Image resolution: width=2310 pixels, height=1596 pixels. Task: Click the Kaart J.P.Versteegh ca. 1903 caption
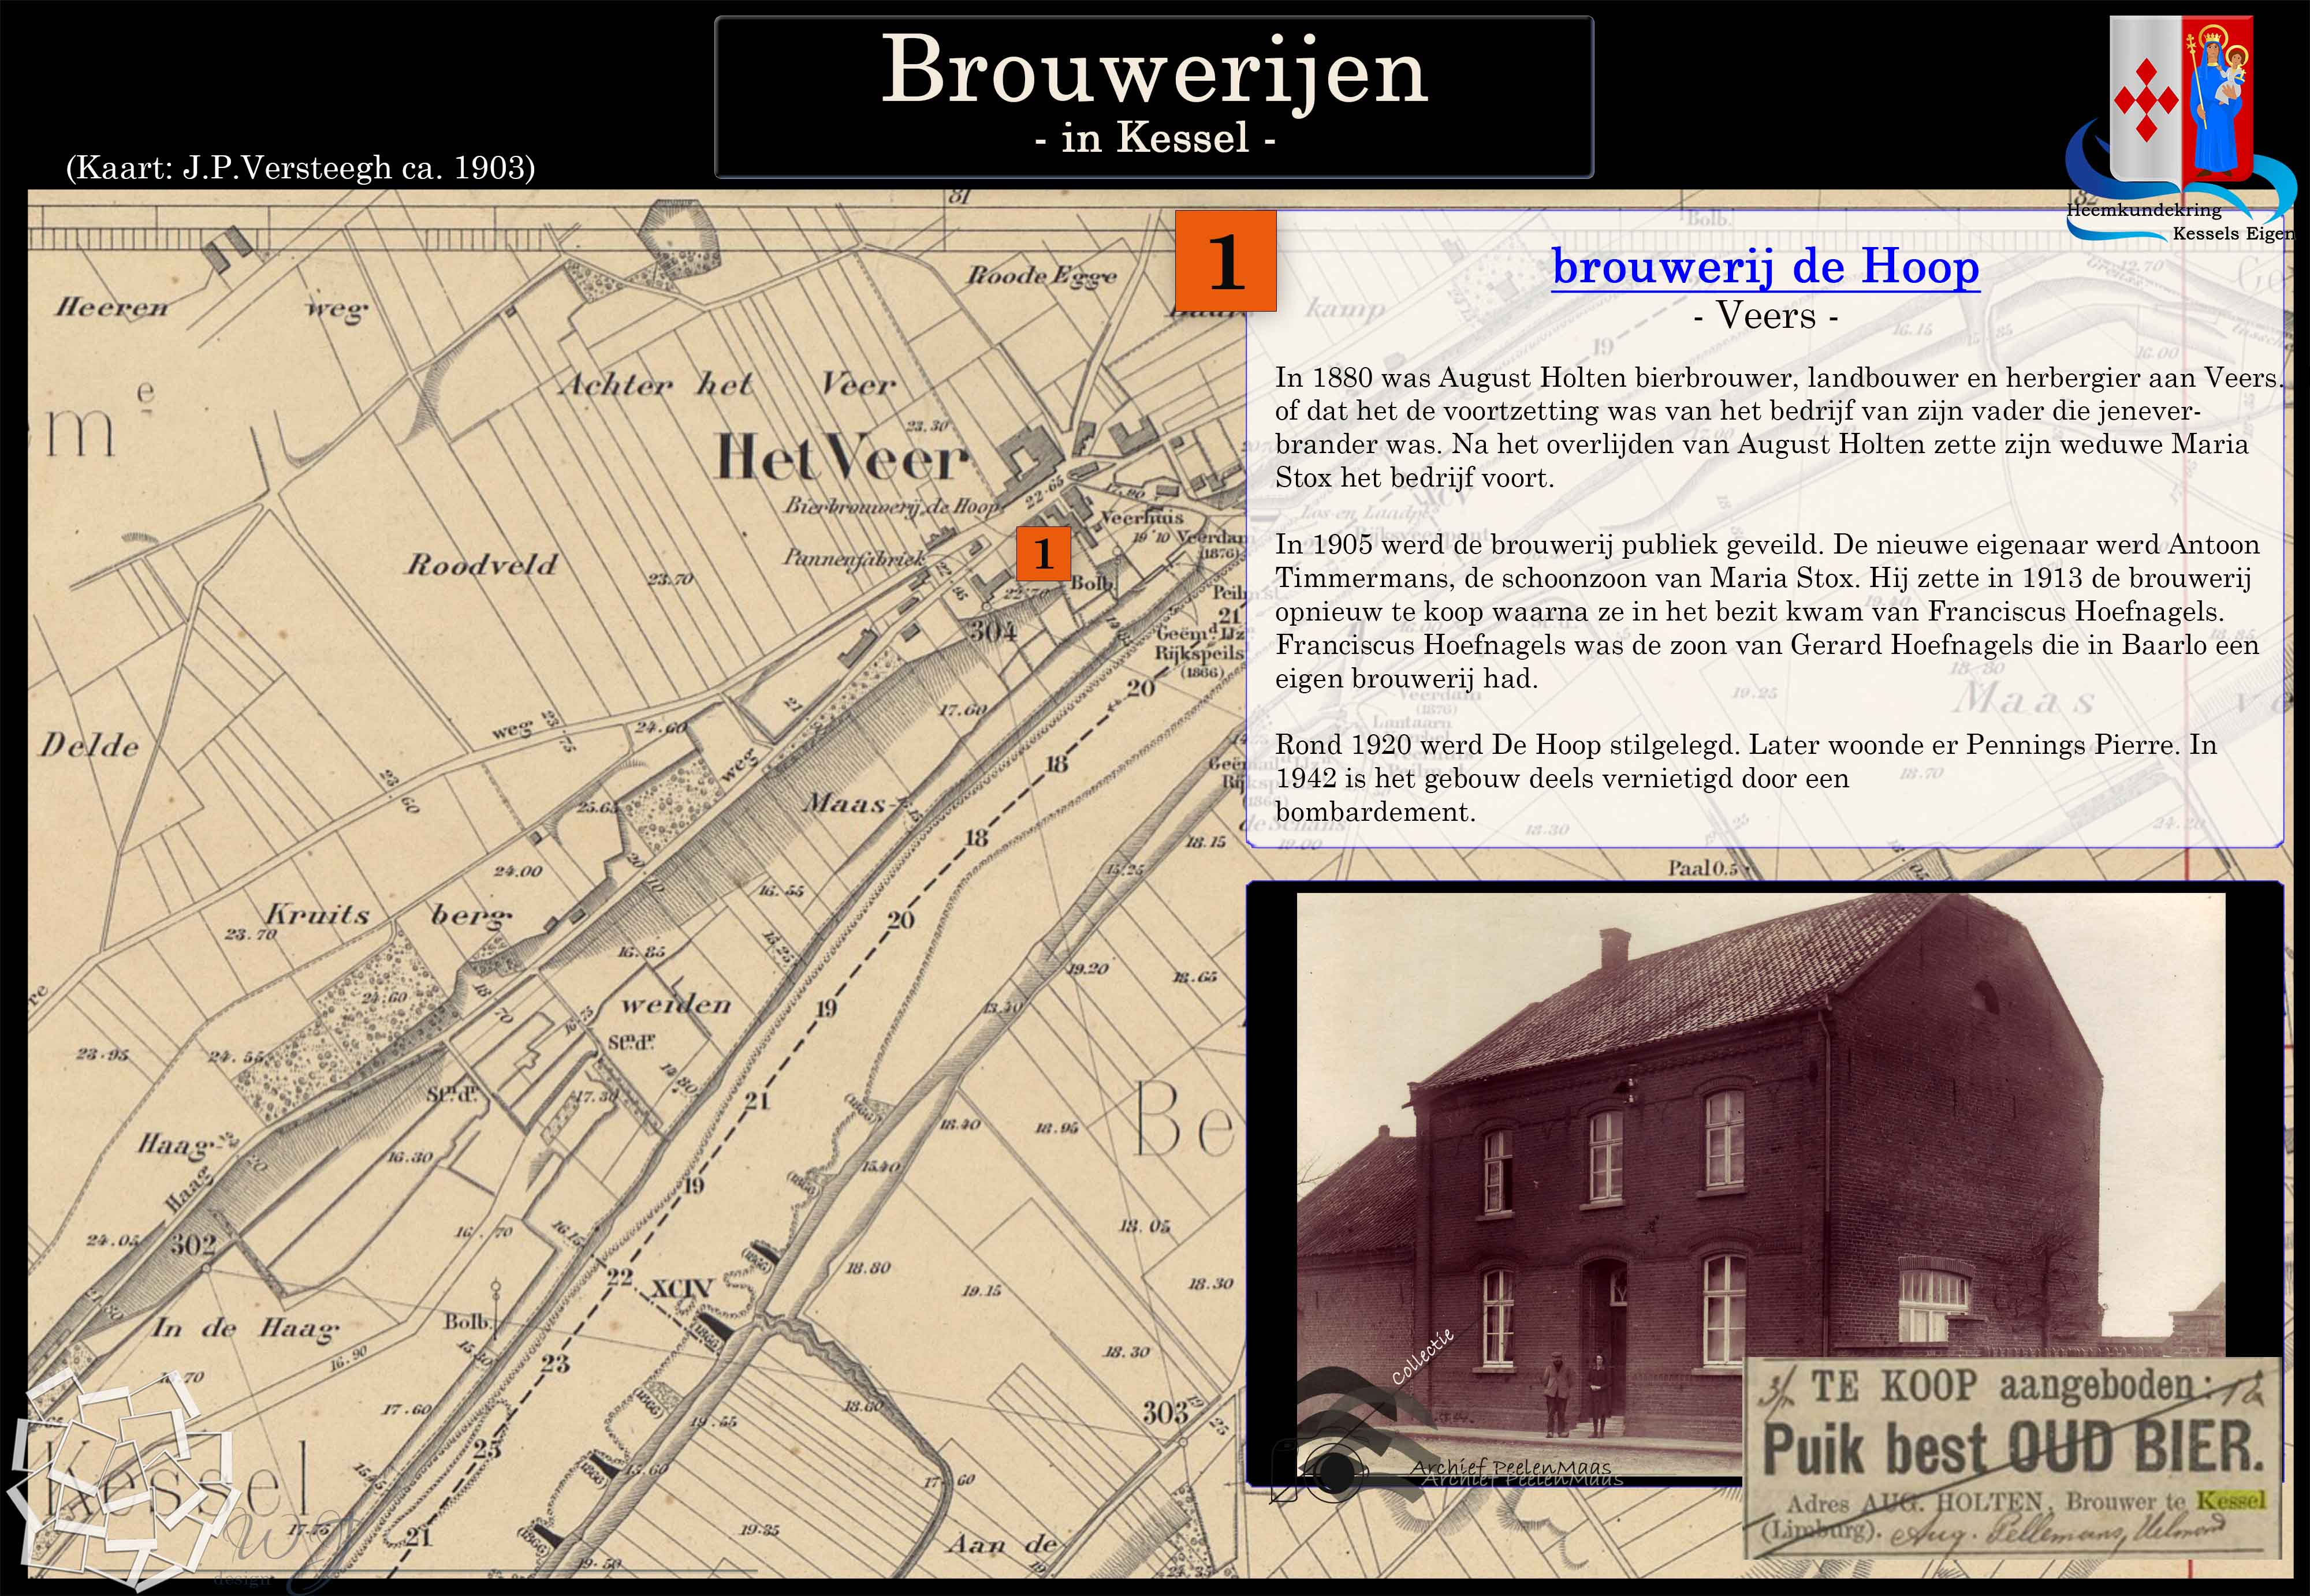pos(300,167)
